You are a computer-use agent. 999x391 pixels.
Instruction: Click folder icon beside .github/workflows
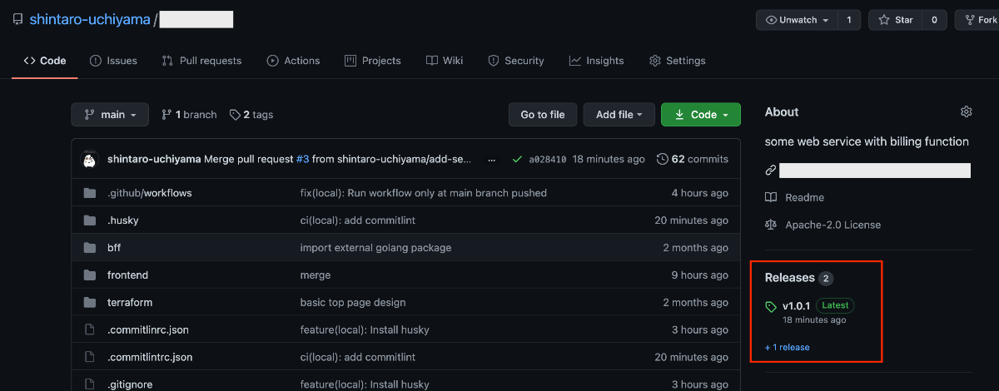pos(90,193)
